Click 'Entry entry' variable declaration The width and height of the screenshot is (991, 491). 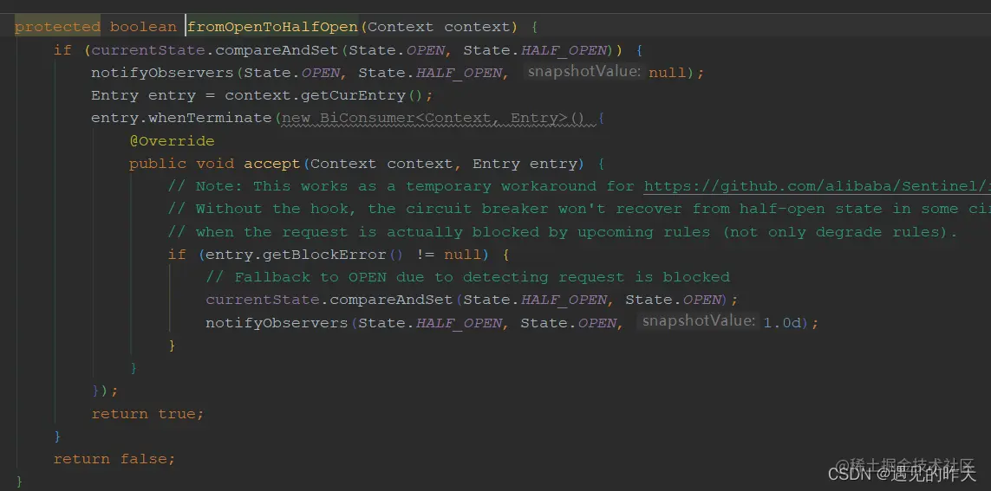[x=143, y=95]
